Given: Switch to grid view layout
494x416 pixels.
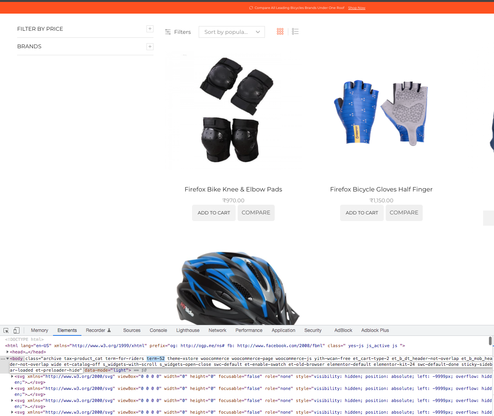Looking at the screenshot, I should [x=280, y=32].
